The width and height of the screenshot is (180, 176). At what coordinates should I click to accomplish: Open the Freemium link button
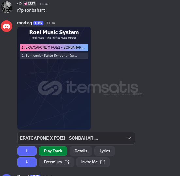pyautogui.click(x=56, y=162)
